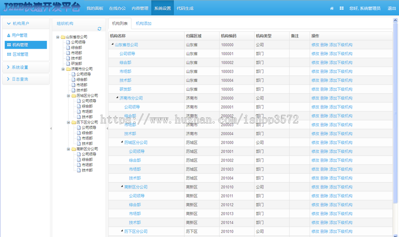The width and height of the screenshot is (399, 237).
Task: Open 系统设置 in top menu
Action: (163, 8)
